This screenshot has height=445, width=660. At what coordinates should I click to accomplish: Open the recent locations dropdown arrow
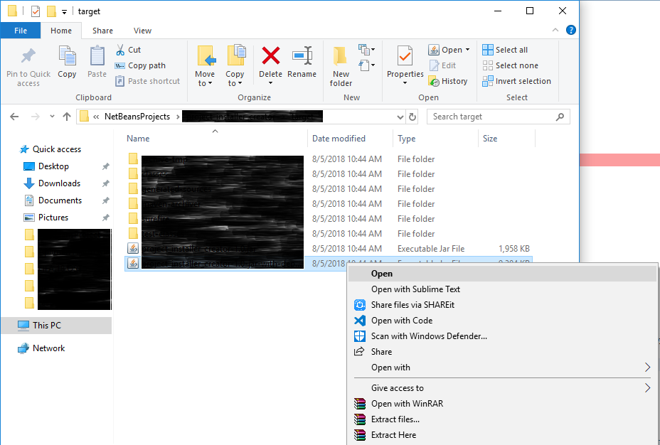pos(52,117)
